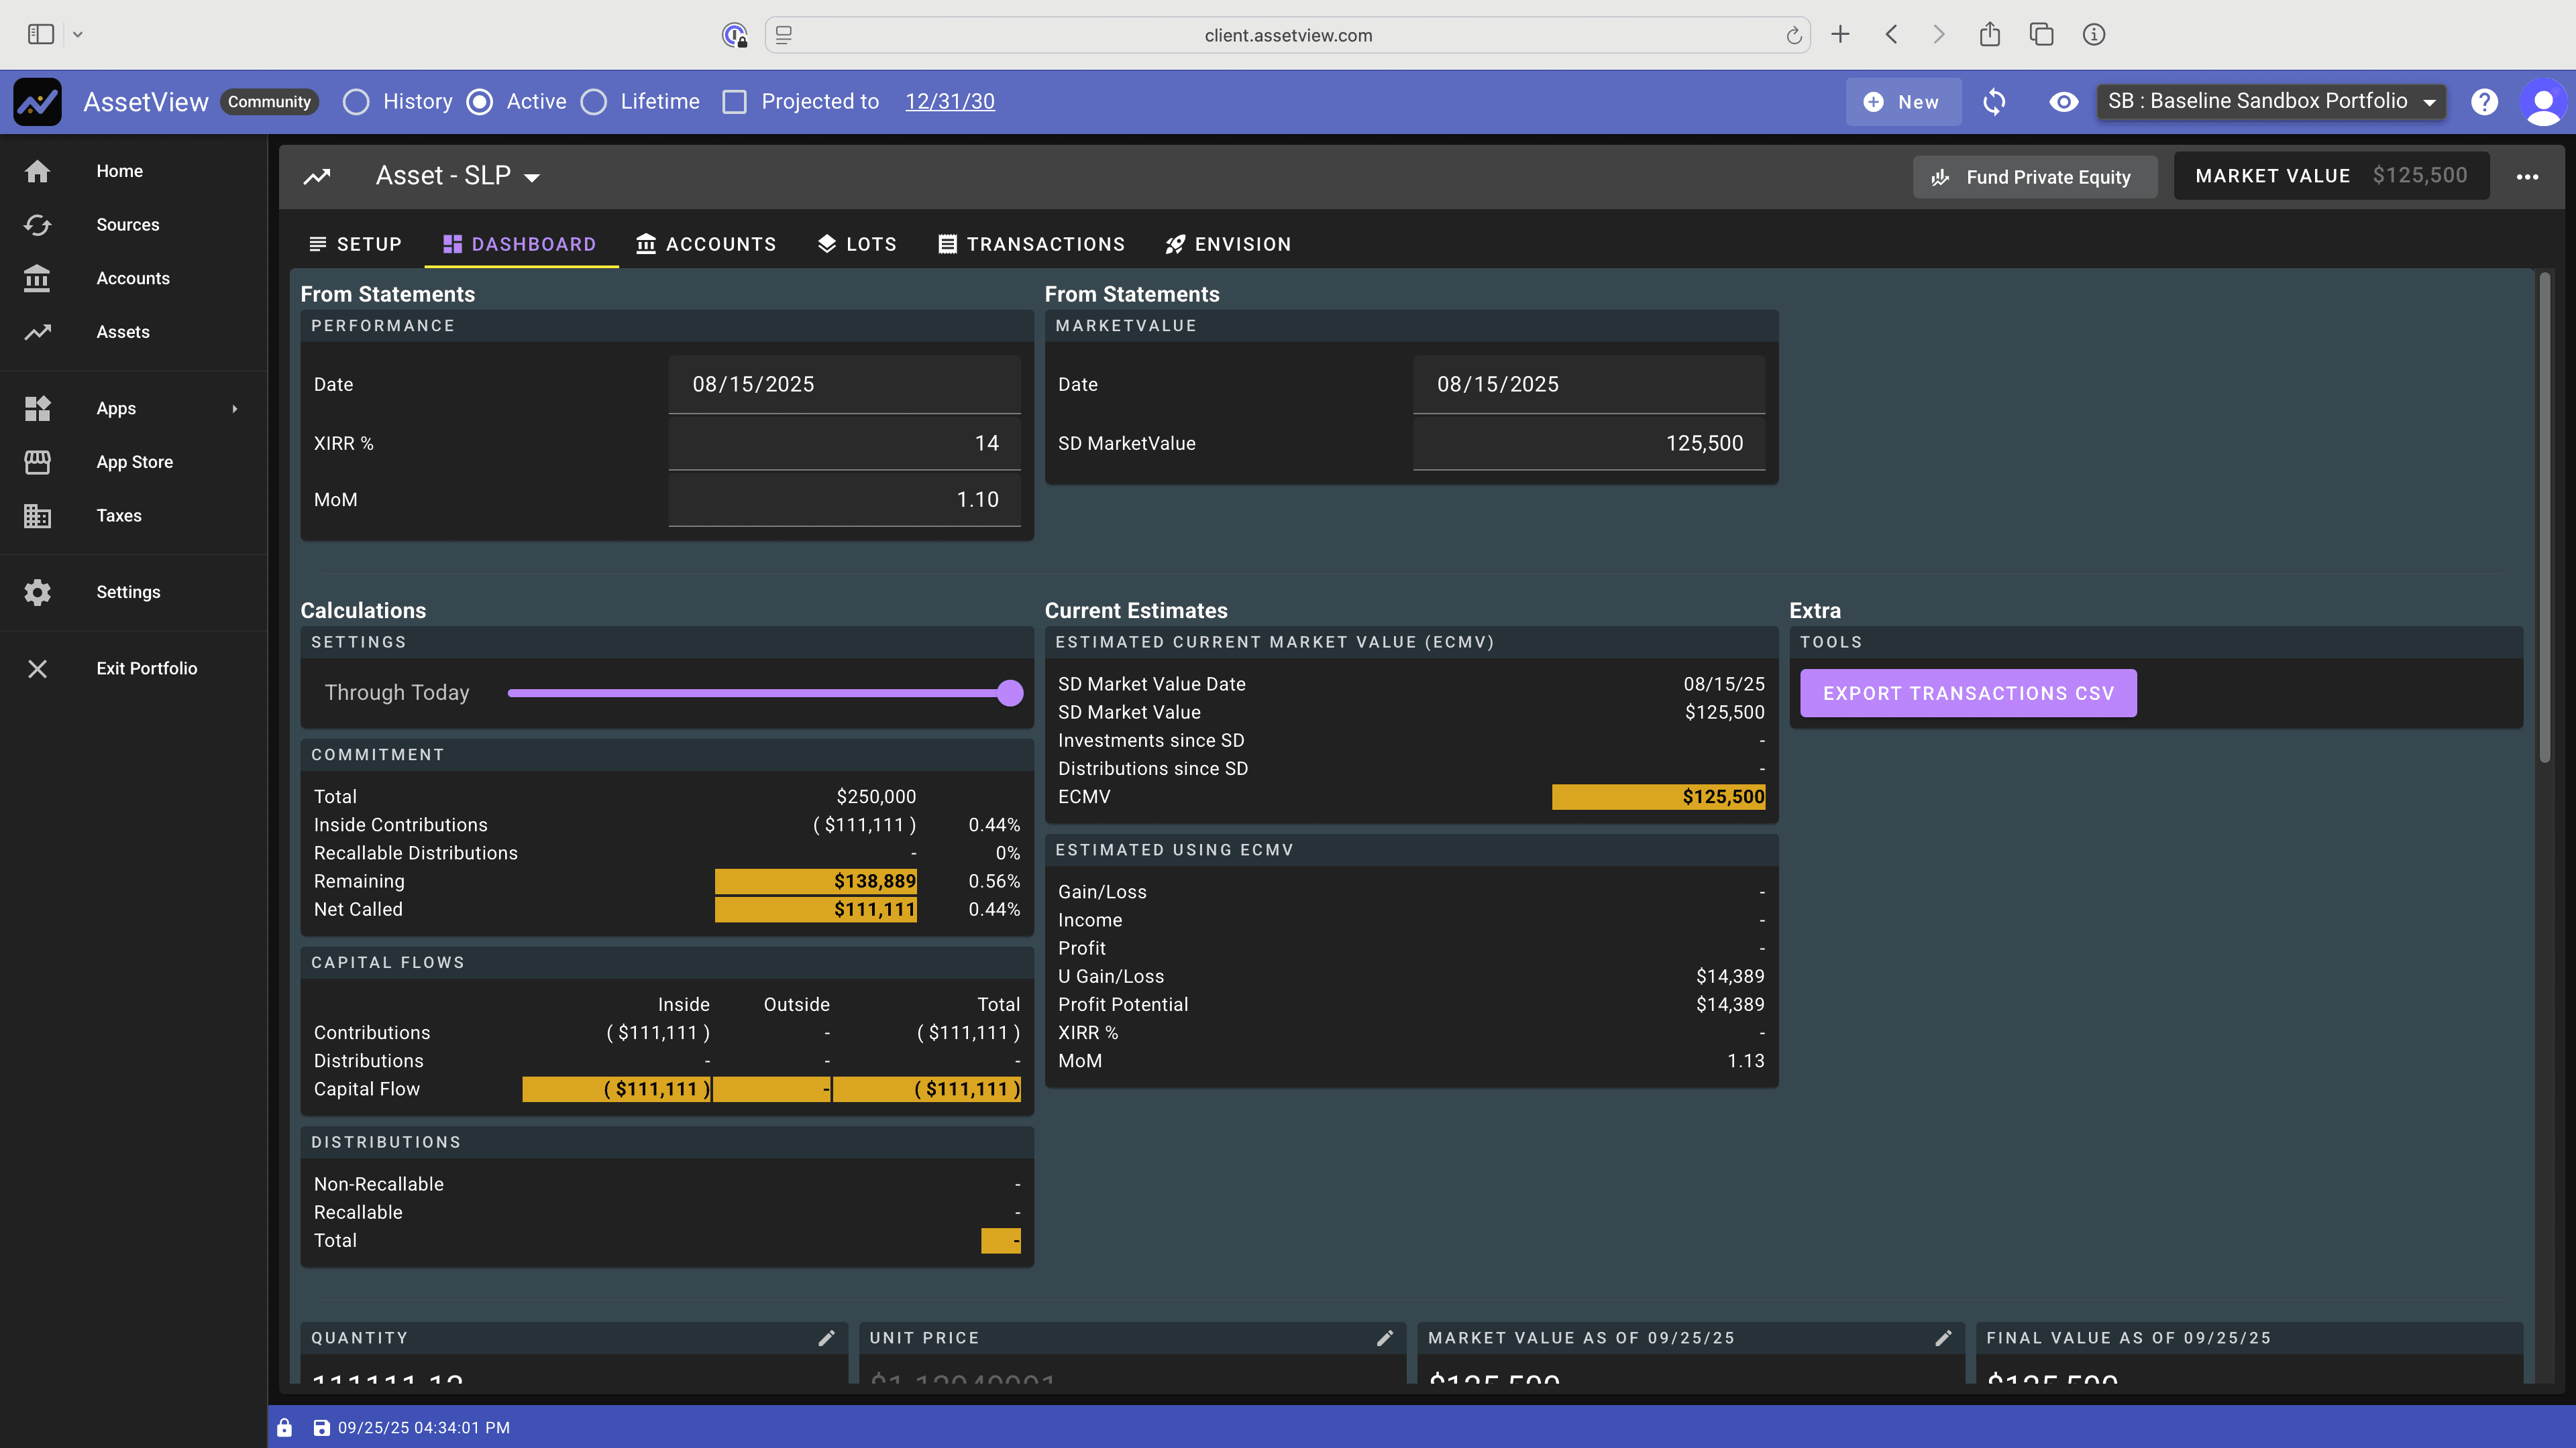Open the Taxes section
The width and height of the screenshot is (2576, 1448).
[x=118, y=516]
